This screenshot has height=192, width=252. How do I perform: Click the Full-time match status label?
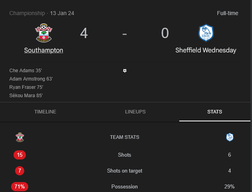[x=227, y=13]
